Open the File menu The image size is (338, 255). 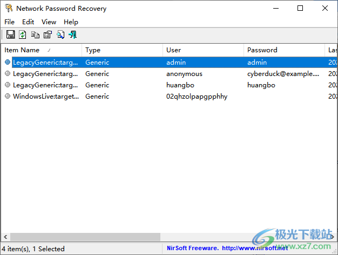tap(10, 22)
